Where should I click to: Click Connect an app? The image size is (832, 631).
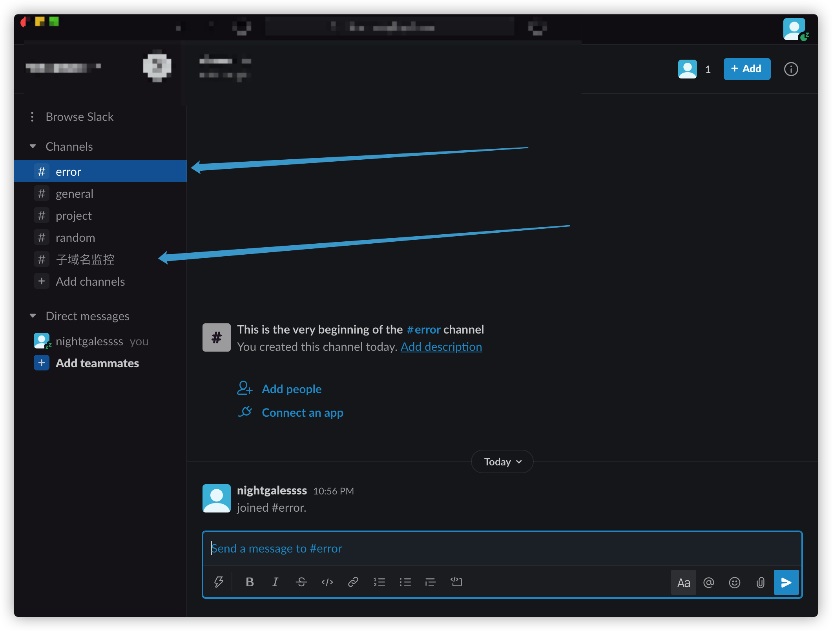(303, 412)
